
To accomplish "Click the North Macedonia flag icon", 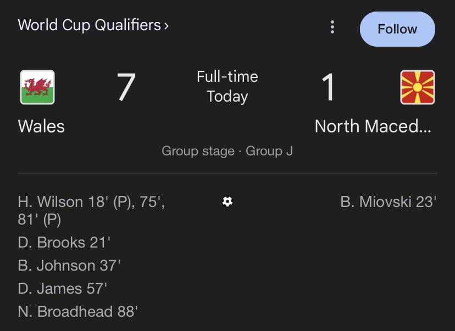I will (418, 87).
